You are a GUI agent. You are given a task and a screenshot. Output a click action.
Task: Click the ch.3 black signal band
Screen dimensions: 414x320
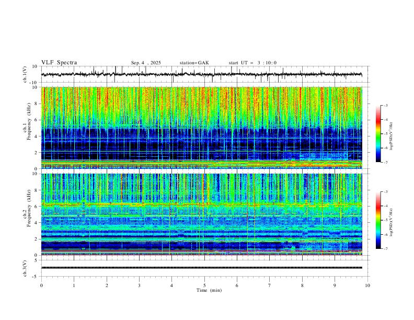pyautogui.click(x=201, y=268)
